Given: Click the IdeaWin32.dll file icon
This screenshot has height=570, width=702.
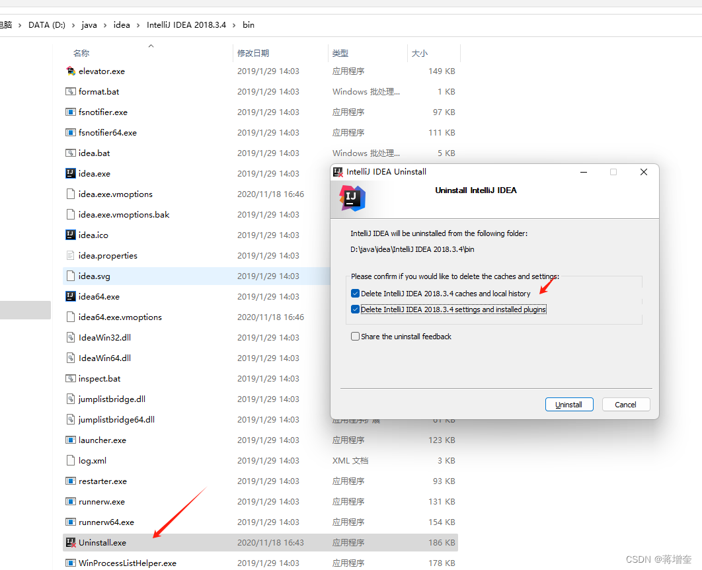Looking at the screenshot, I should coord(70,338).
